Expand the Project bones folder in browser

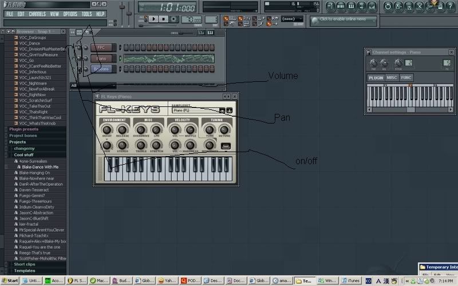click(x=23, y=136)
